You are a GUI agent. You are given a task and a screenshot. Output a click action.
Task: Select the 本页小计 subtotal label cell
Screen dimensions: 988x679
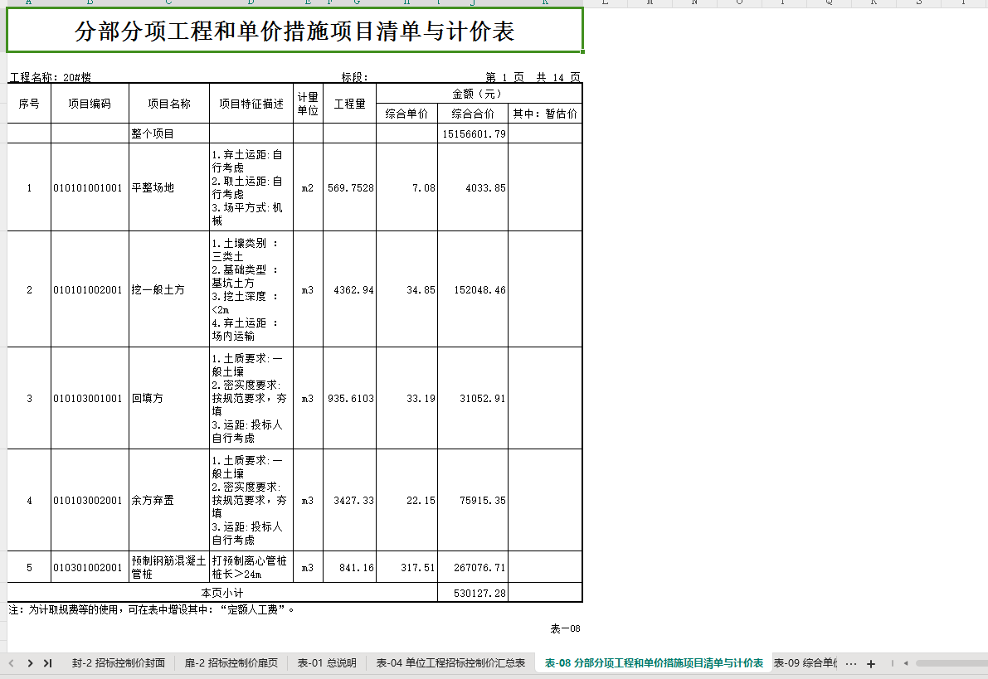(x=222, y=593)
